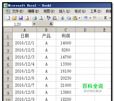
Task: Select the cell 2016/12/3
Action: coord(25,57)
